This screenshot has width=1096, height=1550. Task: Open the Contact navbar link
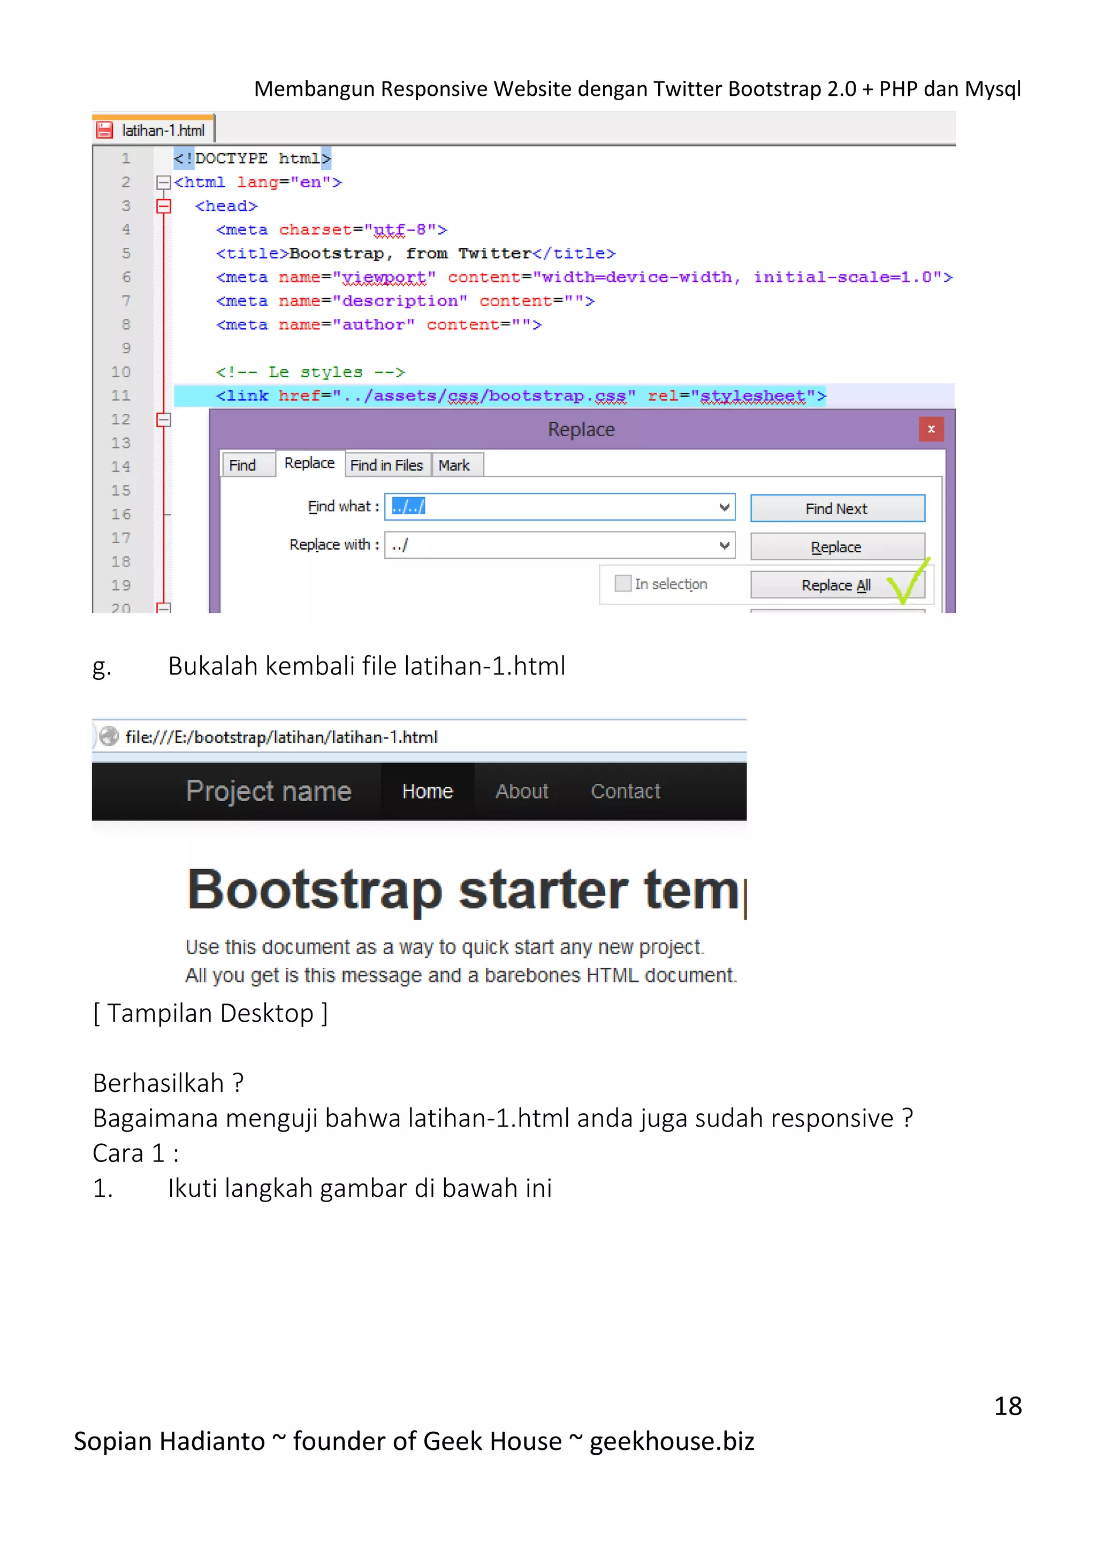coord(626,791)
